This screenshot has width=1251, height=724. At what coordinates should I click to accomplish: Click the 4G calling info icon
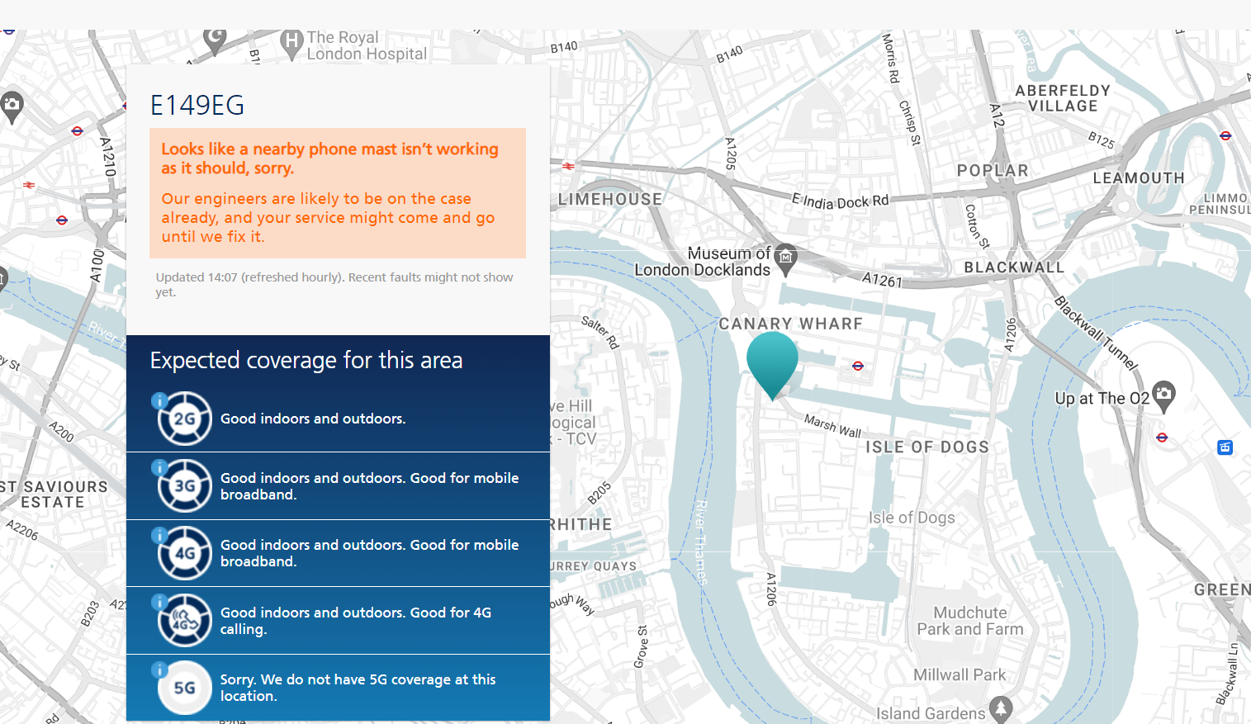[x=159, y=603]
